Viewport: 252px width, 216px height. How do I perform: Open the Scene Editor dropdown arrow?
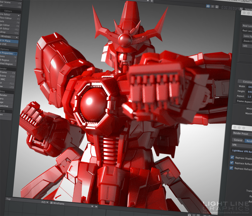coord(19,16)
